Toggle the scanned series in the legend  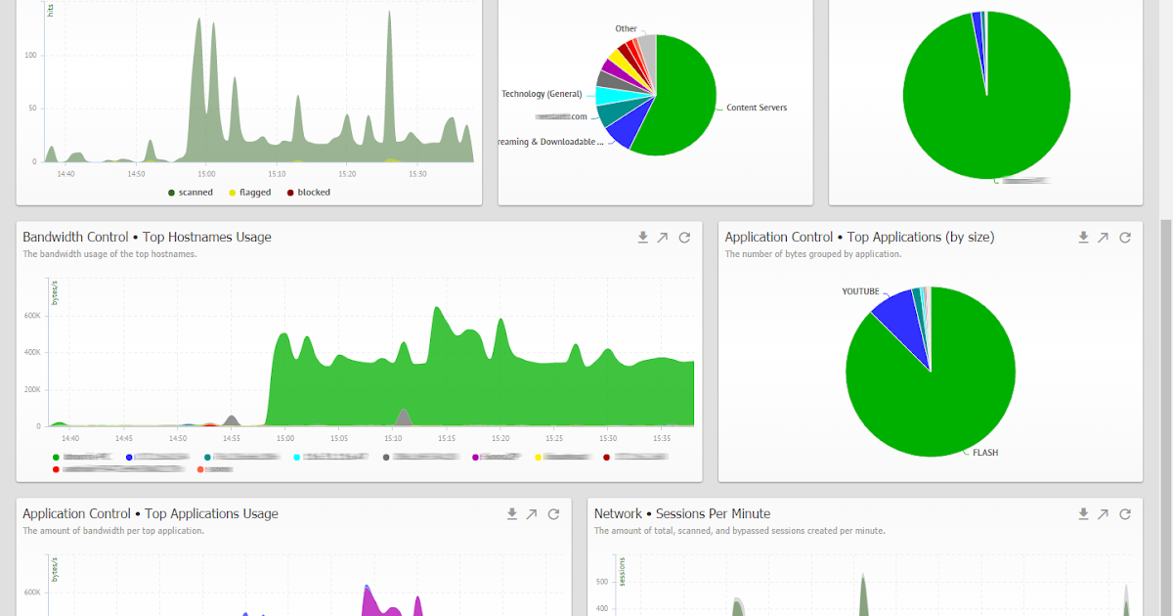tap(191, 192)
